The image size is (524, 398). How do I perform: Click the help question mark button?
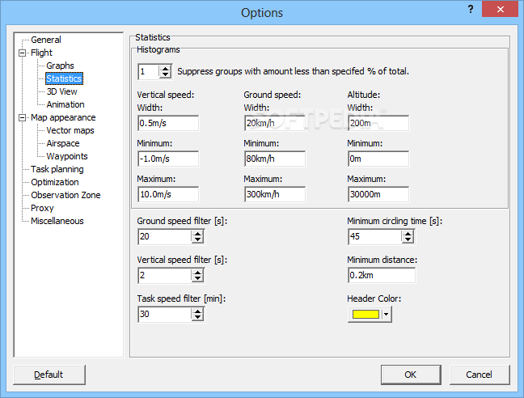coord(471,9)
